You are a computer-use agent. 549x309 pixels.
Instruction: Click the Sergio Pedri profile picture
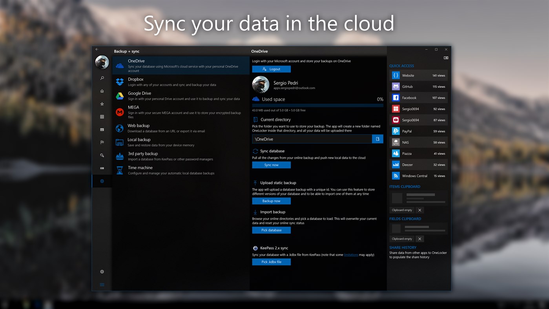click(261, 85)
